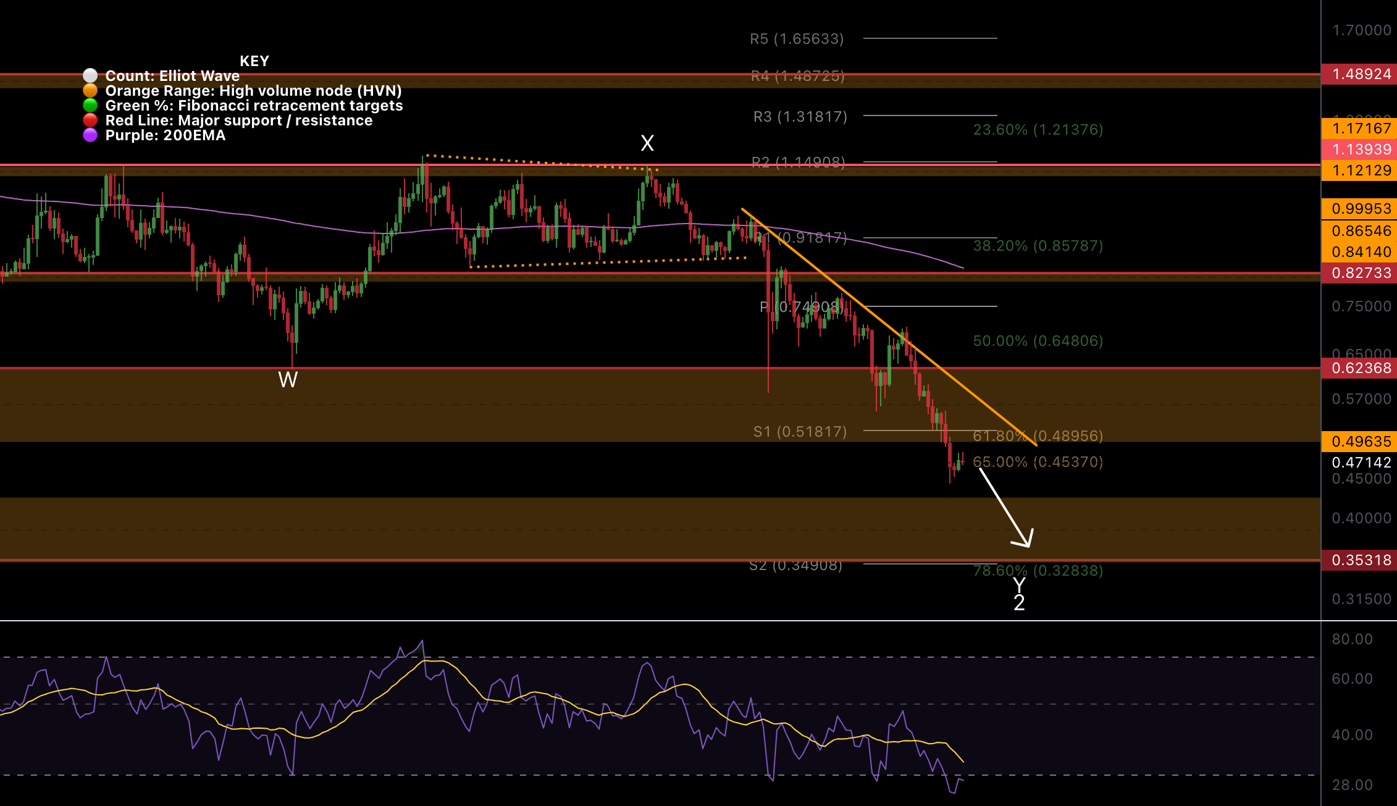
Task: Click the 0.49635 orange price tag
Action: (1361, 442)
